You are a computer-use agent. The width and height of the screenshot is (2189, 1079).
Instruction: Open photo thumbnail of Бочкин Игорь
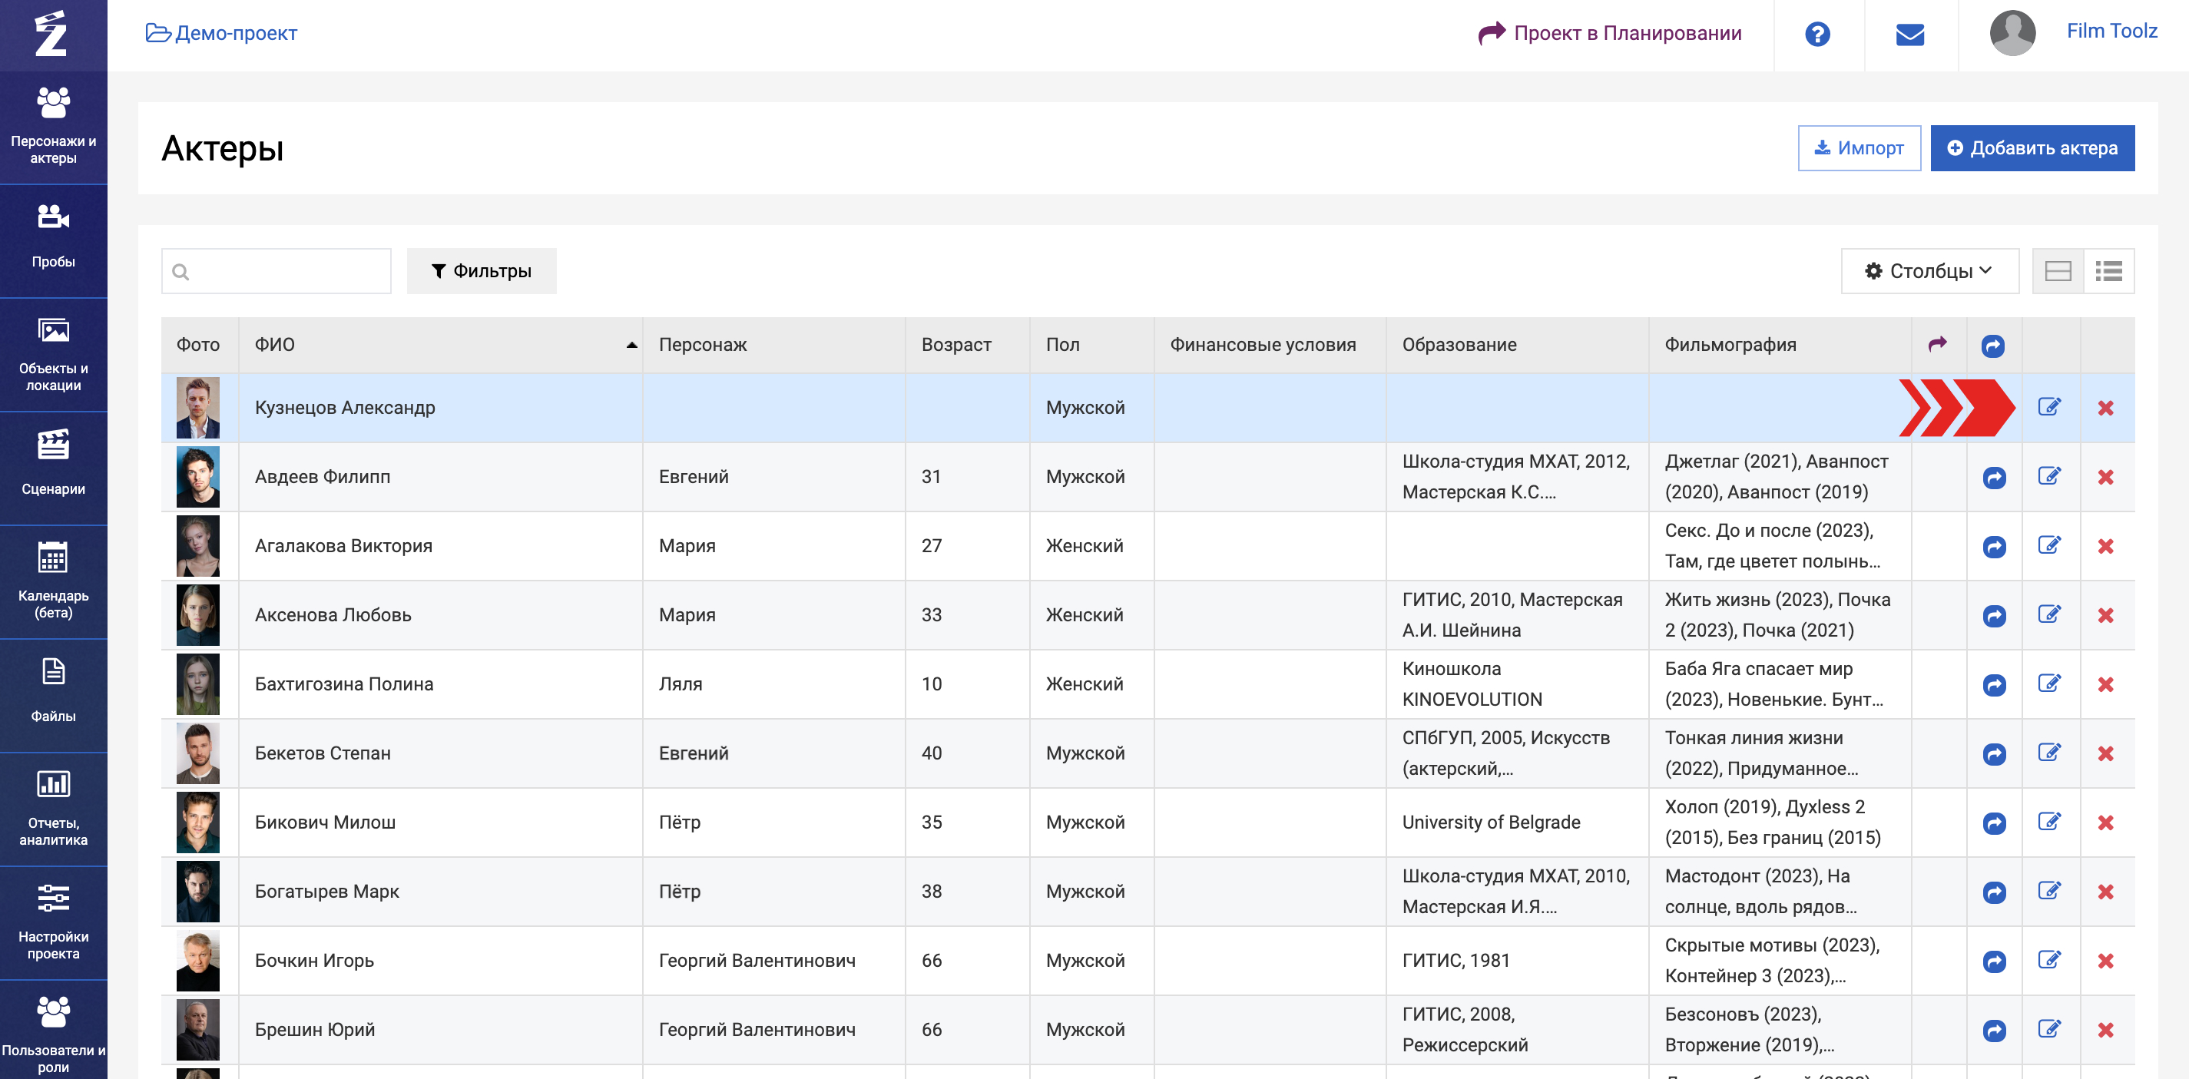tap(198, 961)
